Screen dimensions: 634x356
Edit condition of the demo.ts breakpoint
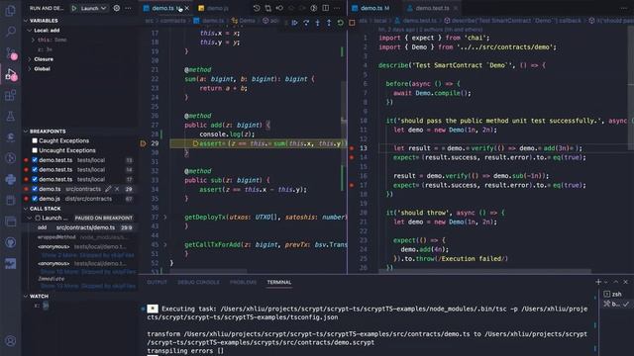click(x=108, y=189)
